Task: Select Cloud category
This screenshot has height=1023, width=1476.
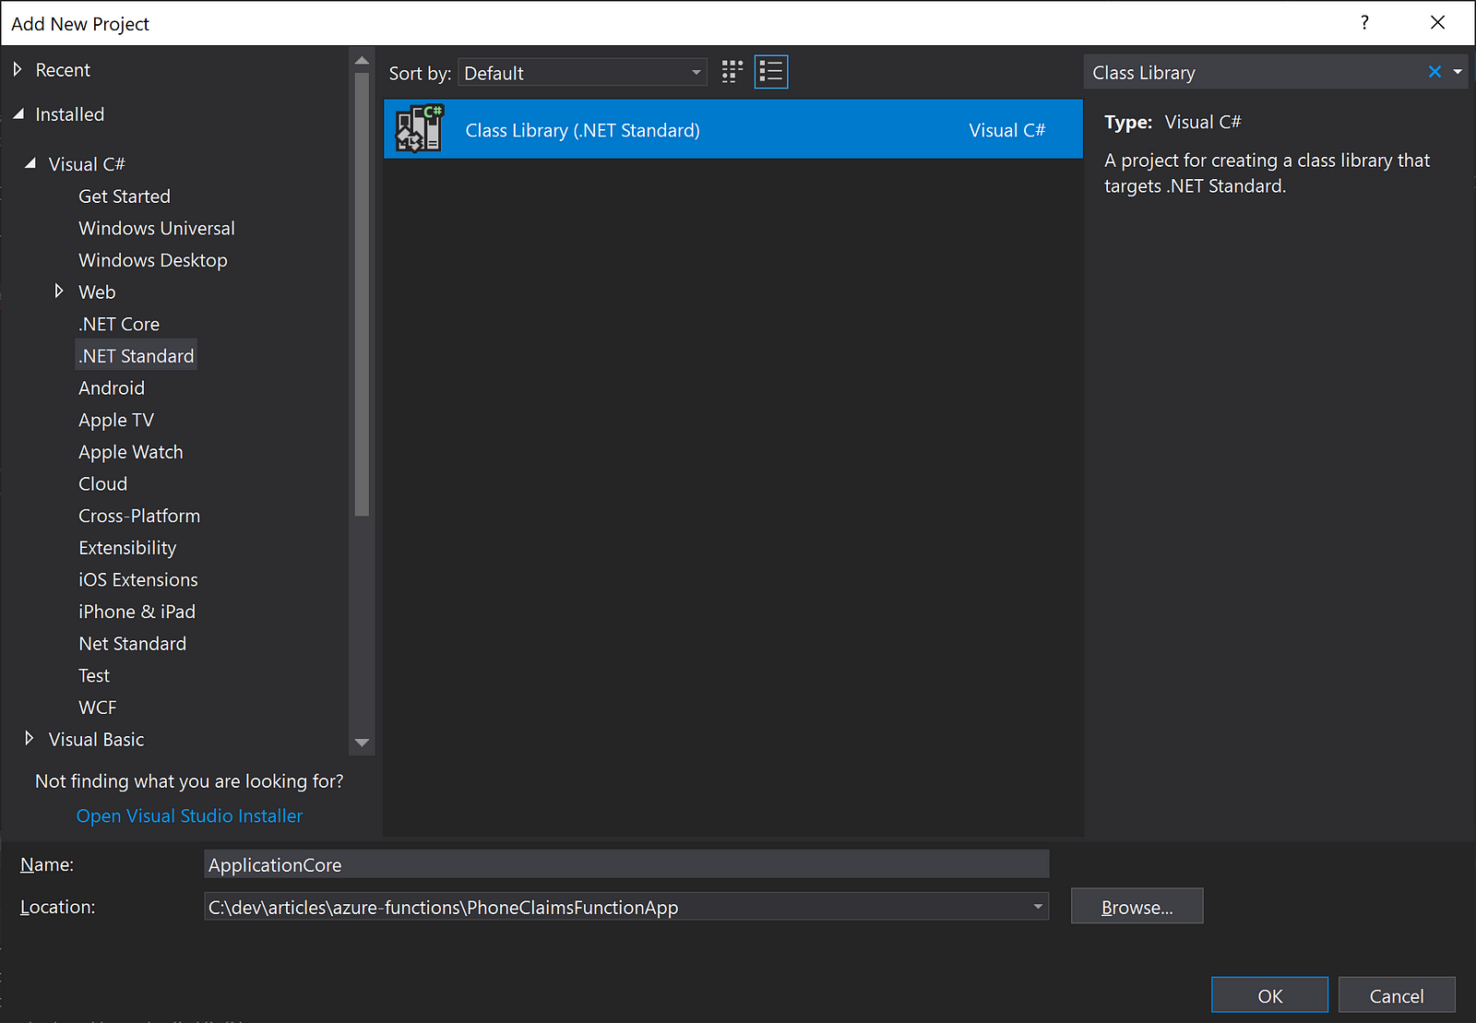Action: [103, 484]
